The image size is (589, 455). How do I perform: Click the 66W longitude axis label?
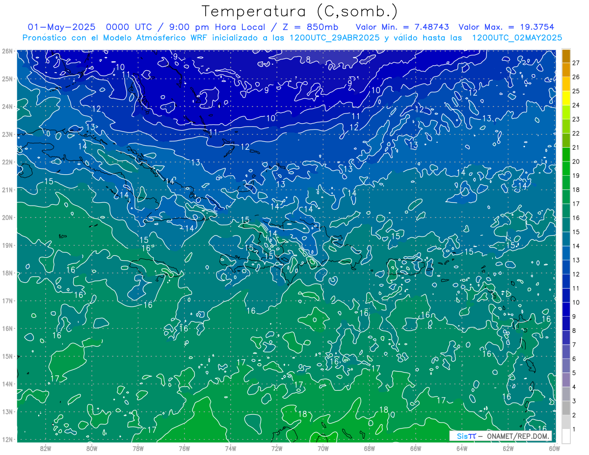416,448
